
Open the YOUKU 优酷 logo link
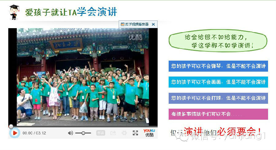click(149, 133)
